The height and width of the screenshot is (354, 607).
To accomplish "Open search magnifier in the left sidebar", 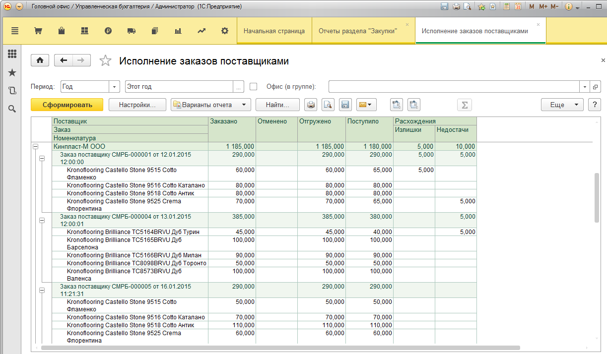I will (x=12, y=109).
